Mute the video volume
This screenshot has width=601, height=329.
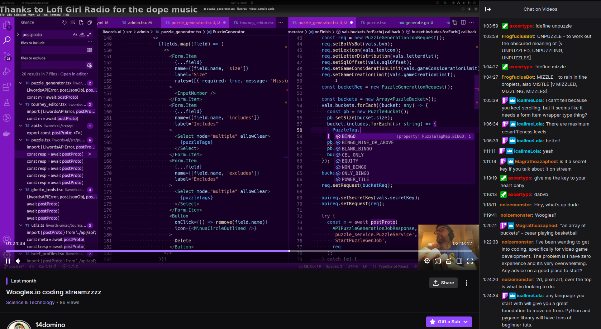coord(18,261)
